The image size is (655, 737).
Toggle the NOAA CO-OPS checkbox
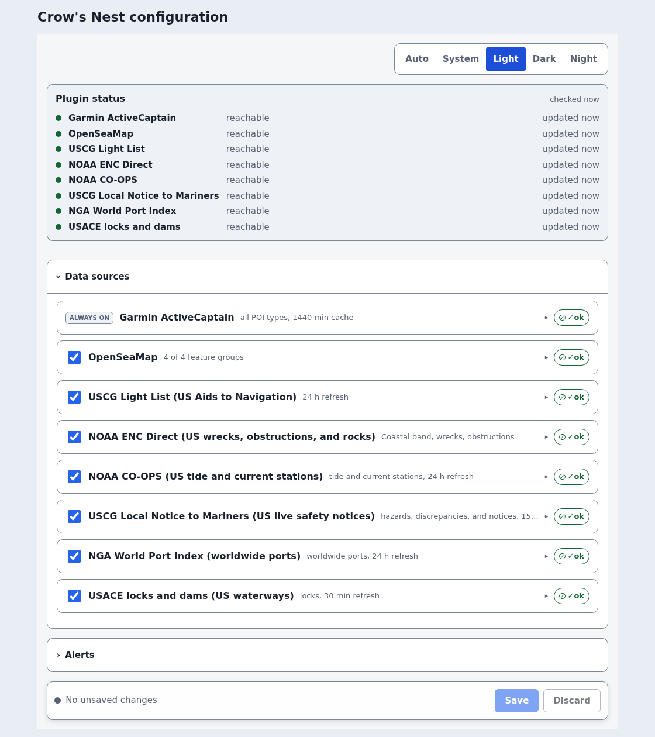click(x=74, y=477)
